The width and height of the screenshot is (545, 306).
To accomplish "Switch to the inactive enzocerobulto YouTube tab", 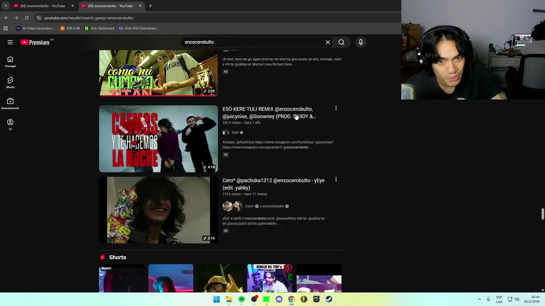I will click(43, 6).
